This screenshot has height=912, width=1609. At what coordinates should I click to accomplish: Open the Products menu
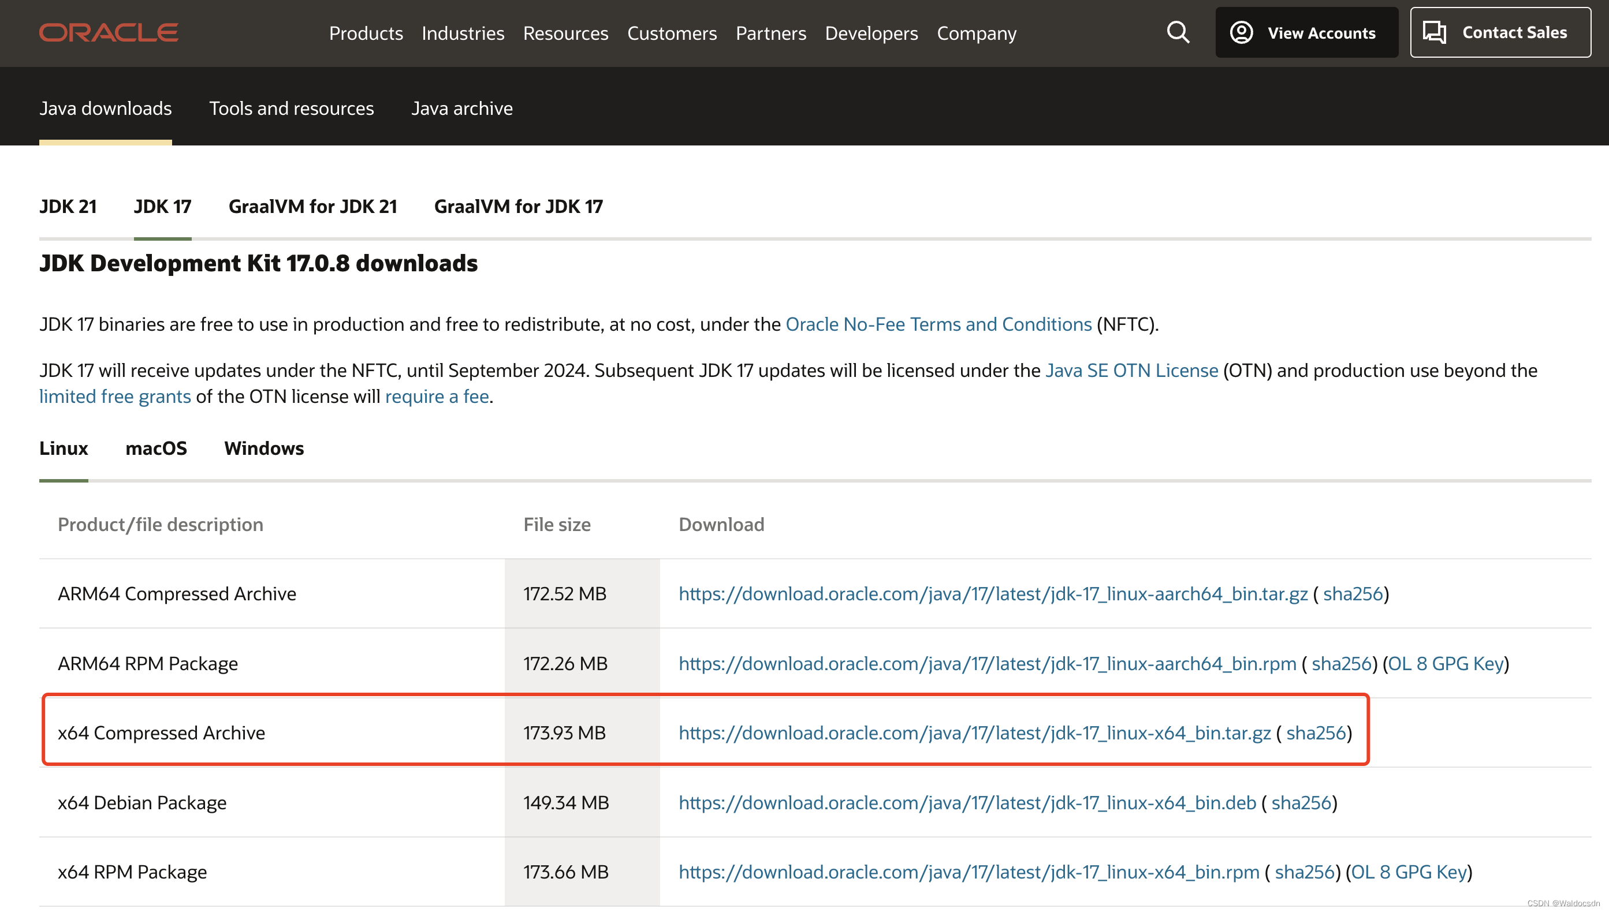click(366, 33)
